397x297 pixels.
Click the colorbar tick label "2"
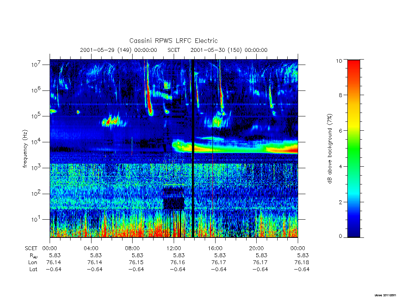340,202
